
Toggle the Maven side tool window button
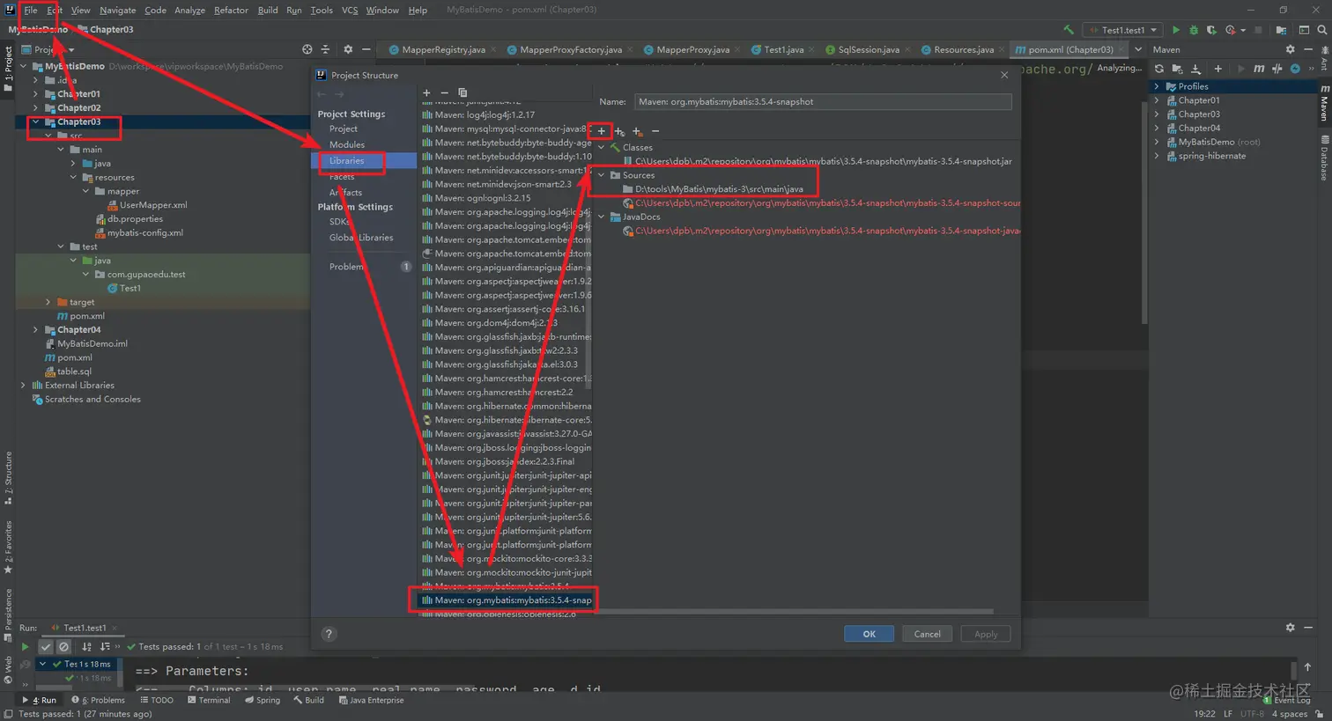click(1324, 103)
